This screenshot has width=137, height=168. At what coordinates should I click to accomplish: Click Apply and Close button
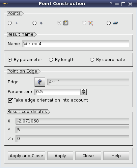click(26, 156)
